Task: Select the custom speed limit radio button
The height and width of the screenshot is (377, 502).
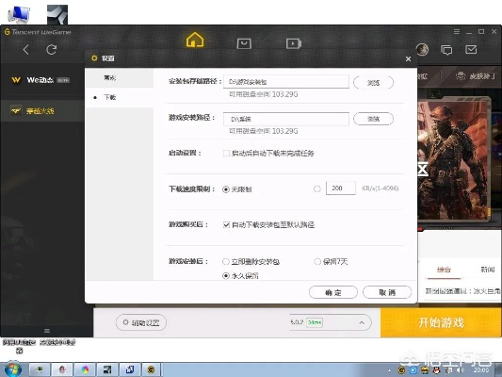Action: tap(317, 189)
